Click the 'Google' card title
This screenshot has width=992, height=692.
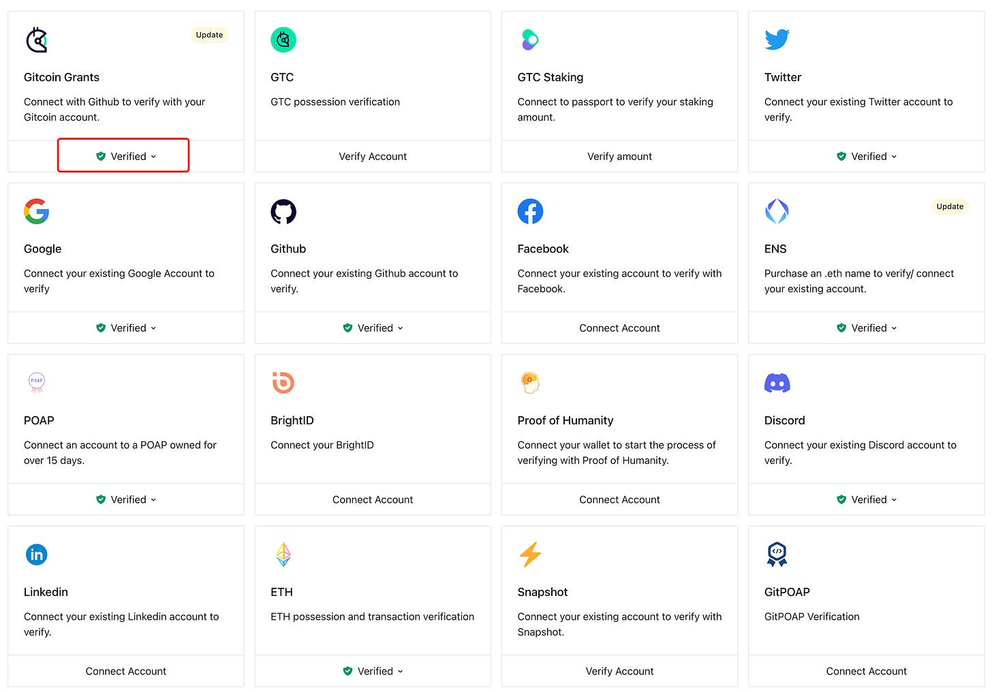(x=43, y=249)
